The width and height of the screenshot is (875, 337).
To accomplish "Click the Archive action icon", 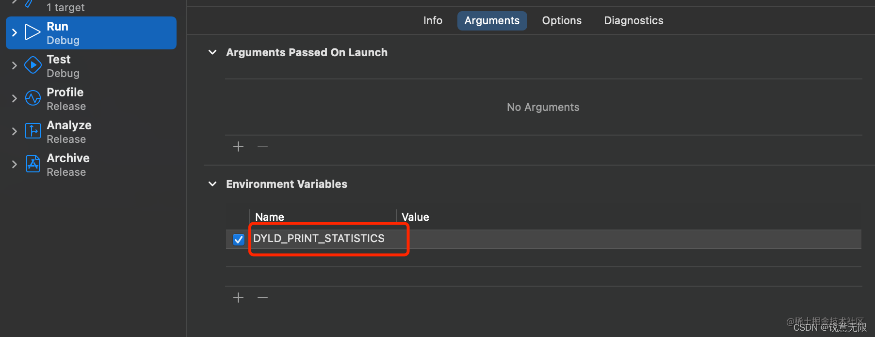I will tap(32, 164).
